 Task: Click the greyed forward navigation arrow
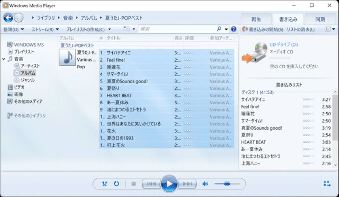pos(19,18)
